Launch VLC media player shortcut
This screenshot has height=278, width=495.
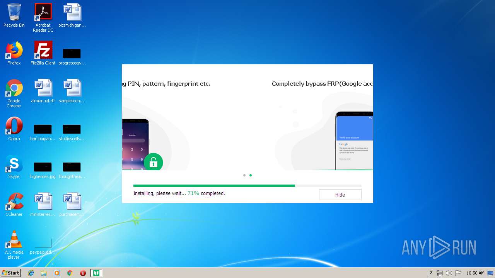(x=14, y=245)
